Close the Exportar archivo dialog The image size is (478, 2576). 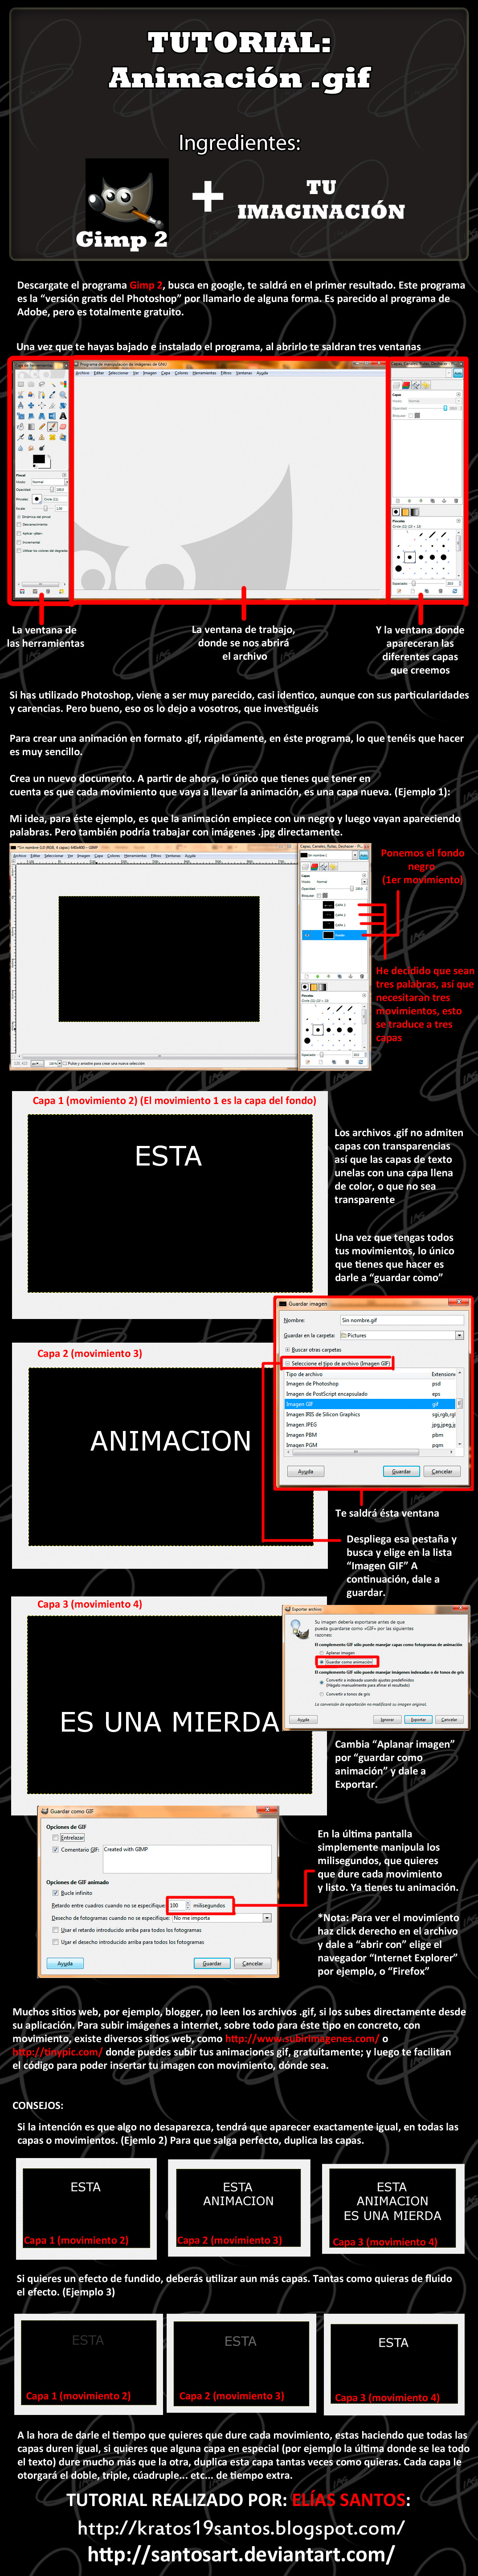coord(460,1609)
